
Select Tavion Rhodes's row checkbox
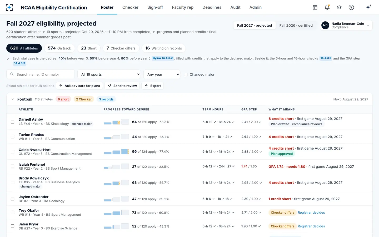(x=12, y=137)
